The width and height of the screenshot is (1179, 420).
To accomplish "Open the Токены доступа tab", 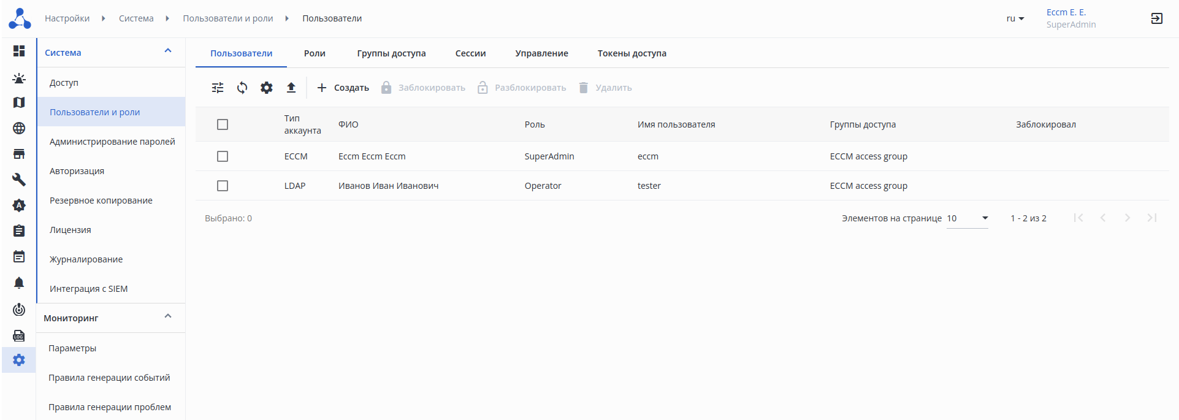I will coord(631,53).
